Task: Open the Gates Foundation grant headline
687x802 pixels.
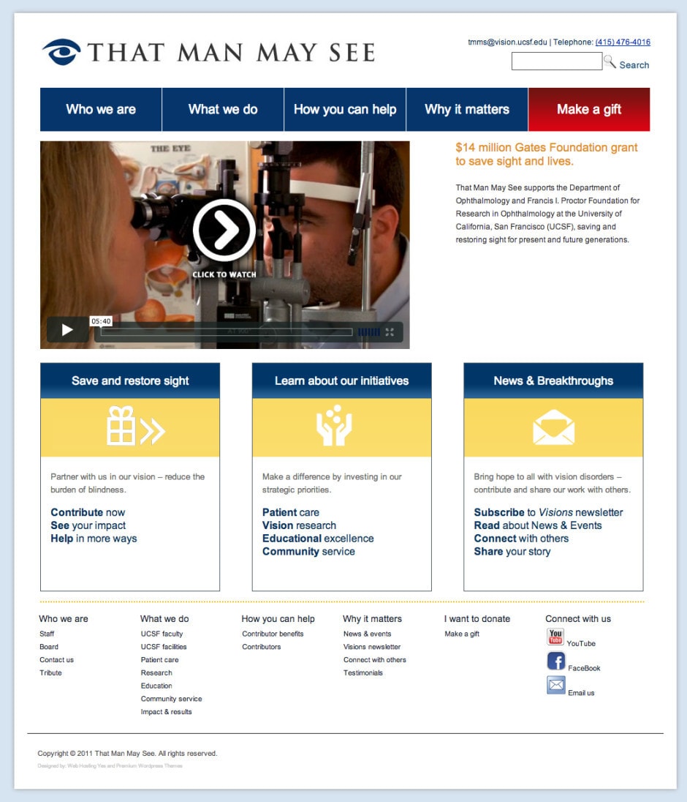Action: click(x=546, y=154)
